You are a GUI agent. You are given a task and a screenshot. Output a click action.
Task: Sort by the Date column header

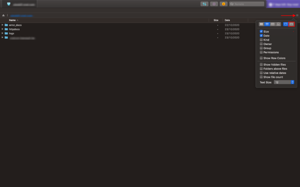[x=227, y=20]
